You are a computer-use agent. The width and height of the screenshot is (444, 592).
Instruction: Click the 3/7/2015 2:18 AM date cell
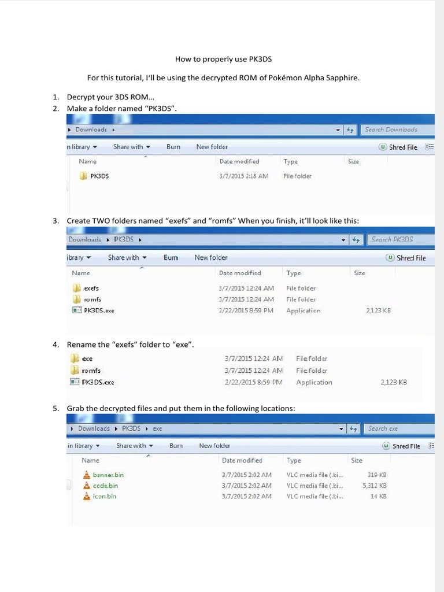244,176
